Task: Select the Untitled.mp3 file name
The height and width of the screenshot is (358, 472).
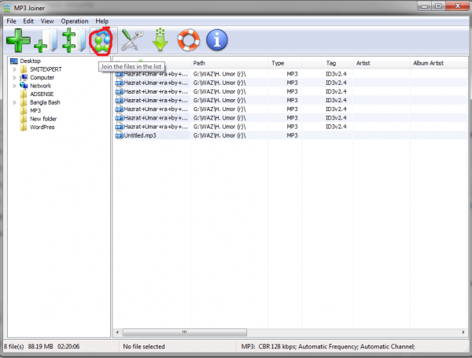Action: pos(140,135)
